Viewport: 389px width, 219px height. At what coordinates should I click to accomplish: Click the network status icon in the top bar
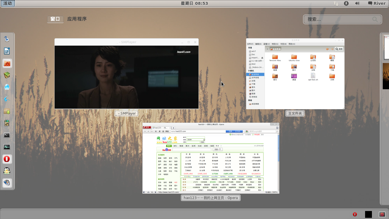coord(336,3)
